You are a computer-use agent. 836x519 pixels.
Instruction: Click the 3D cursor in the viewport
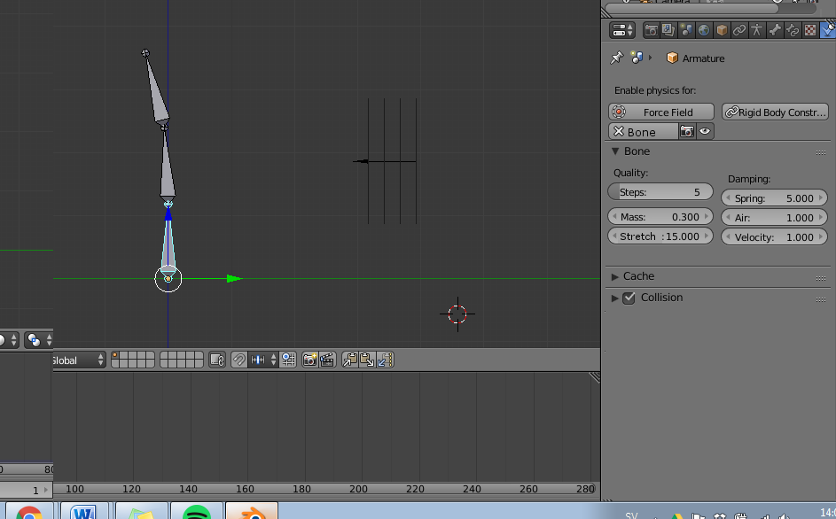pyautogui.click(x=457, y=314)
